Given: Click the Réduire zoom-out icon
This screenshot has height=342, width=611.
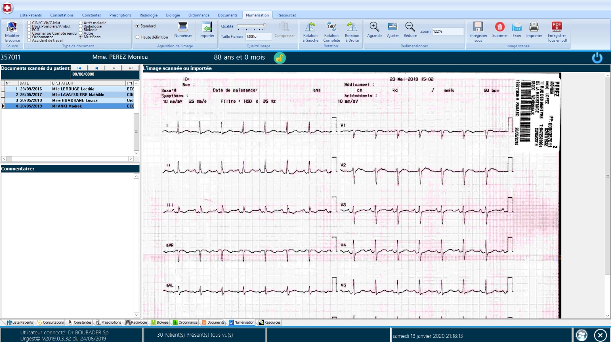Looking at the screenshot, I should [x=410, y=27].
